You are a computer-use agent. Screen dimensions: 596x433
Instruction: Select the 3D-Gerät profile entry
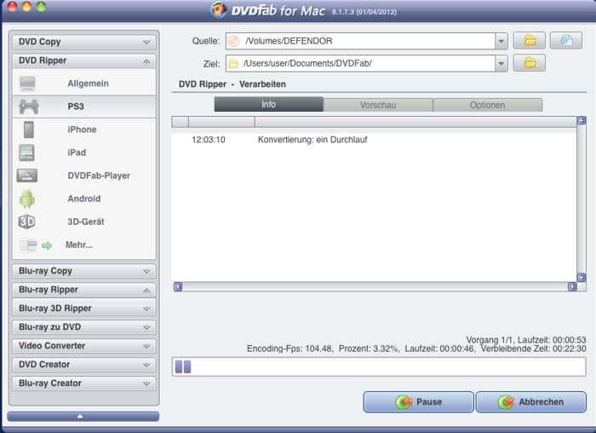pyautogui.click(x=84, y=222)
